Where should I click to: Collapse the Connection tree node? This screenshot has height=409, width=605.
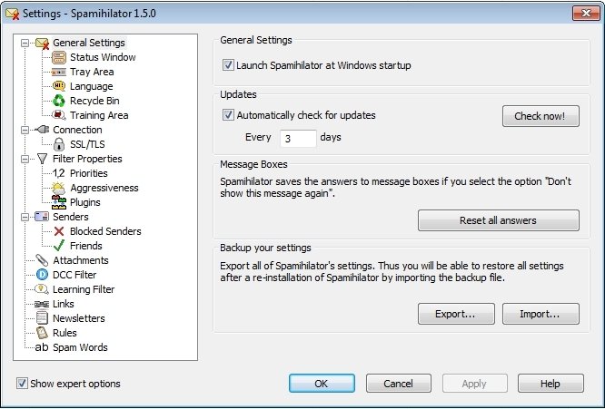[x=25, y=130]
